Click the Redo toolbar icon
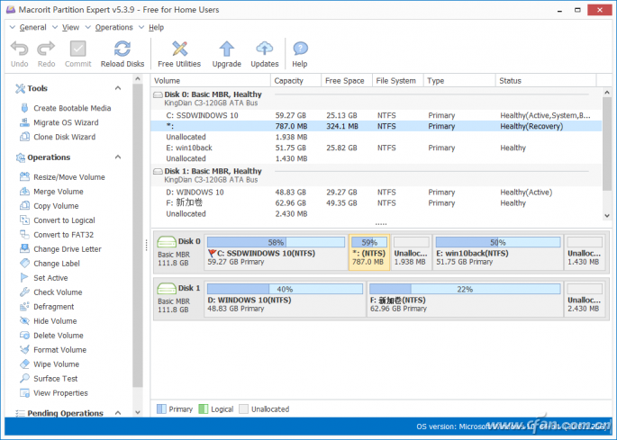Screen dimensions: 617x440 coord(46,49)
